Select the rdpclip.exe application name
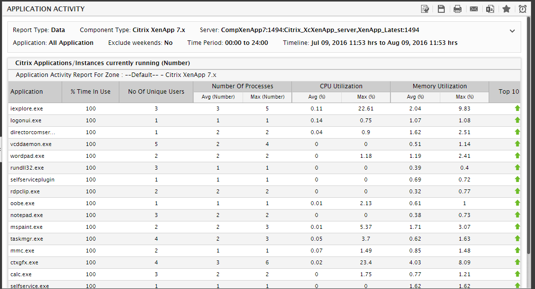The height and width of the screenshot is (289, 535). (x=25, y=191)
